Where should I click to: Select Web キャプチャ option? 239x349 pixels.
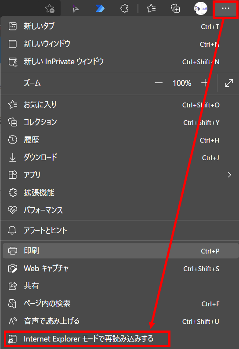[x=119, y=268]
